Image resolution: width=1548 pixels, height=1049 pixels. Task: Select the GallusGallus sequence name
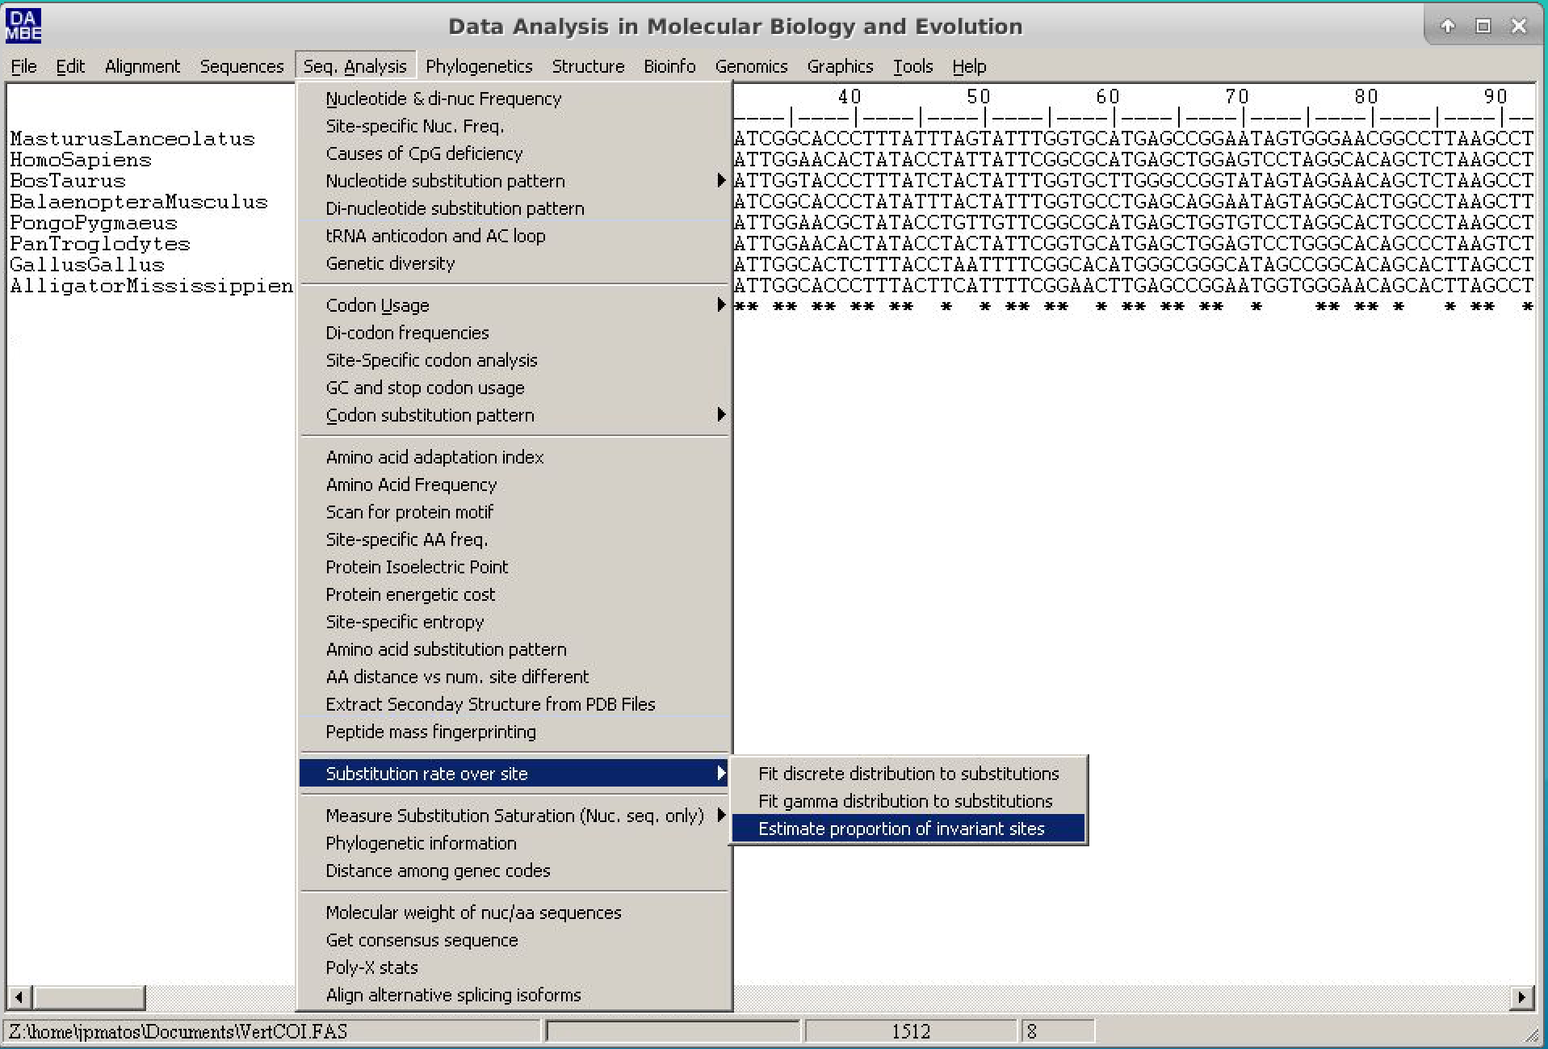87,265
